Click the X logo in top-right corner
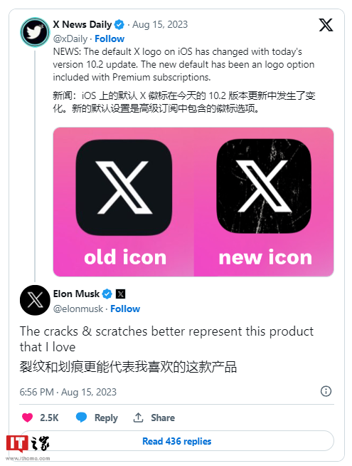352x466 pixels. [x=326, y=25]
